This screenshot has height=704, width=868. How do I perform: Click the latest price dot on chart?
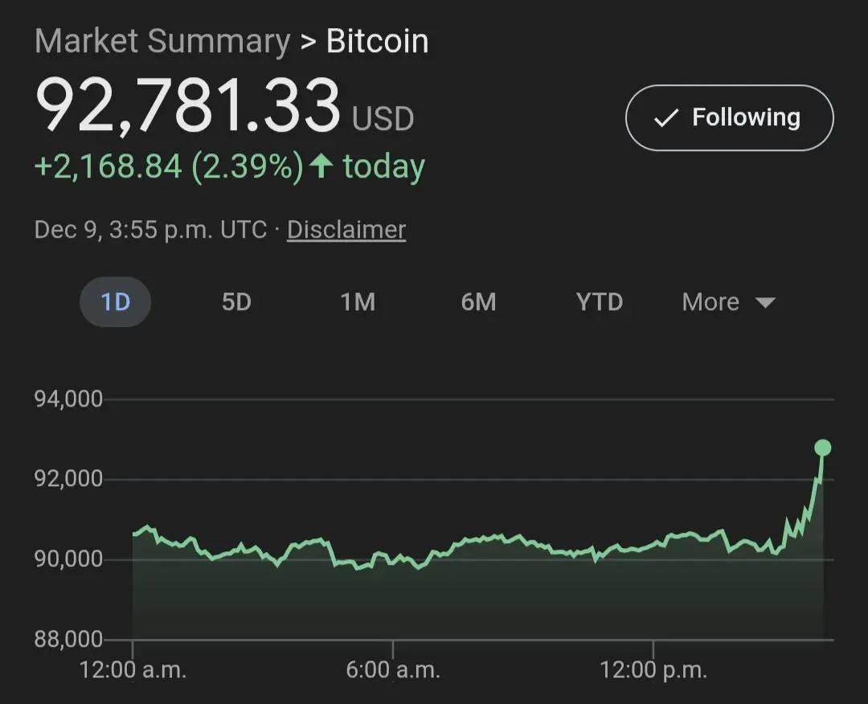pos(822,448)
